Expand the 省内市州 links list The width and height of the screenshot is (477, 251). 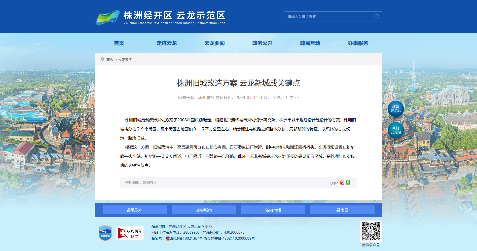(273, 210)
